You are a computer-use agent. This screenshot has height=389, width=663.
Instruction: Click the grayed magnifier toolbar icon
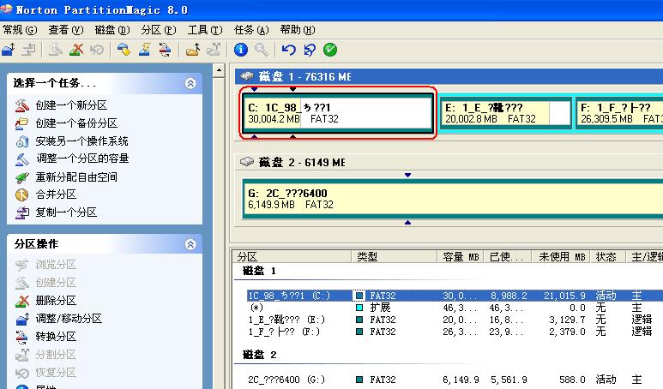click(x=262, y=50)
